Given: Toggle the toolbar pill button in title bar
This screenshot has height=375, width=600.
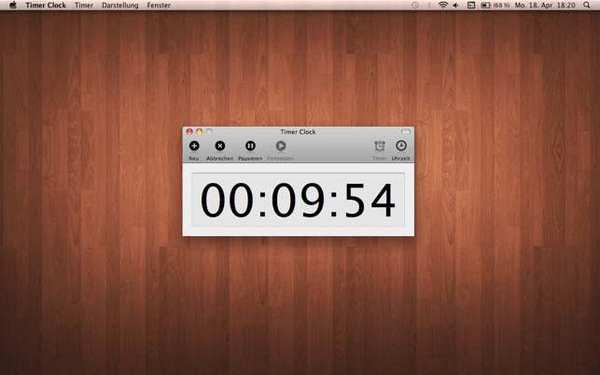Looking at the screenshot, I should click(406, 132).
